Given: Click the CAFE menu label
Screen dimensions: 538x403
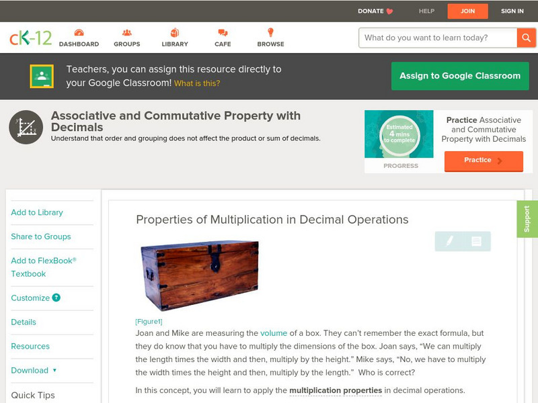Looking at the screenshot, I should (223, 44).
